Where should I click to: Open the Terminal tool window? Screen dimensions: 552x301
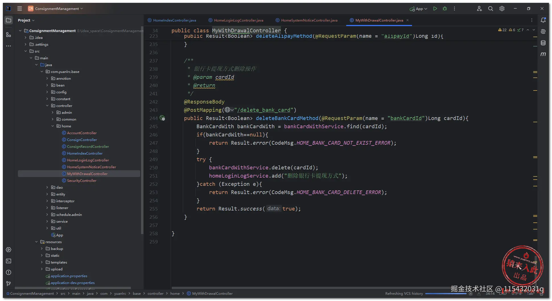click(9, 261)
